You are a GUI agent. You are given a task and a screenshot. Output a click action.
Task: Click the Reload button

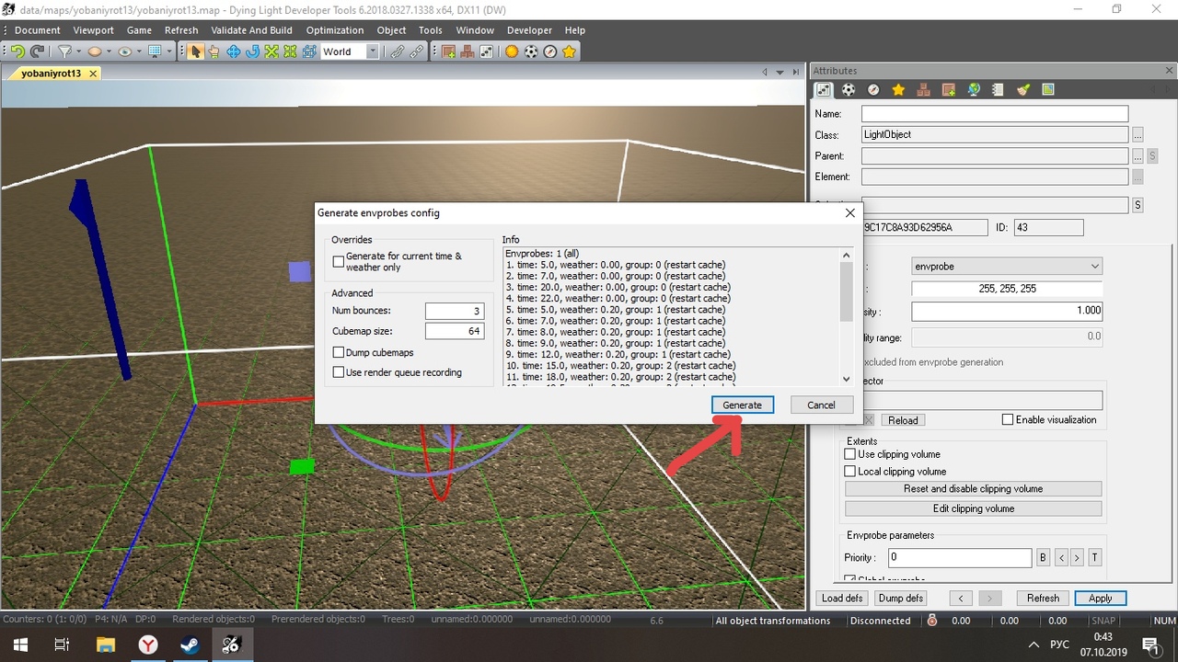903,420
